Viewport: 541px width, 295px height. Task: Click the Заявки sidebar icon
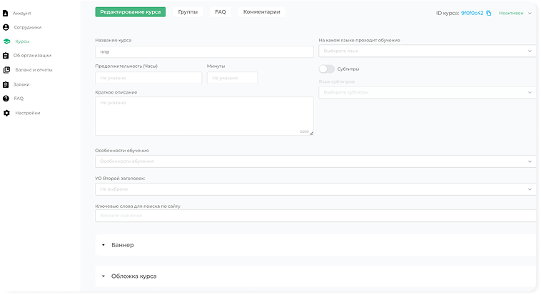click(x=6, y=84)
